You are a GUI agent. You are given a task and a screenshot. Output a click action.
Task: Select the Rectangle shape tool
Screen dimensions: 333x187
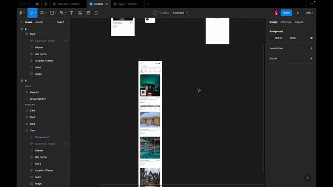pos(52,13)
